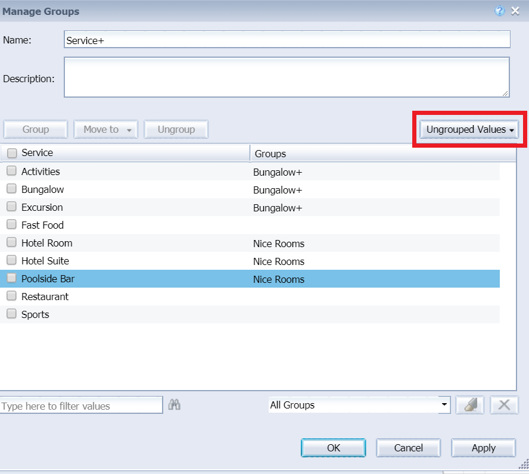Check the Activities checkbox
The width and height of the screenshot is (529, 474).
[x=11, y=171]
